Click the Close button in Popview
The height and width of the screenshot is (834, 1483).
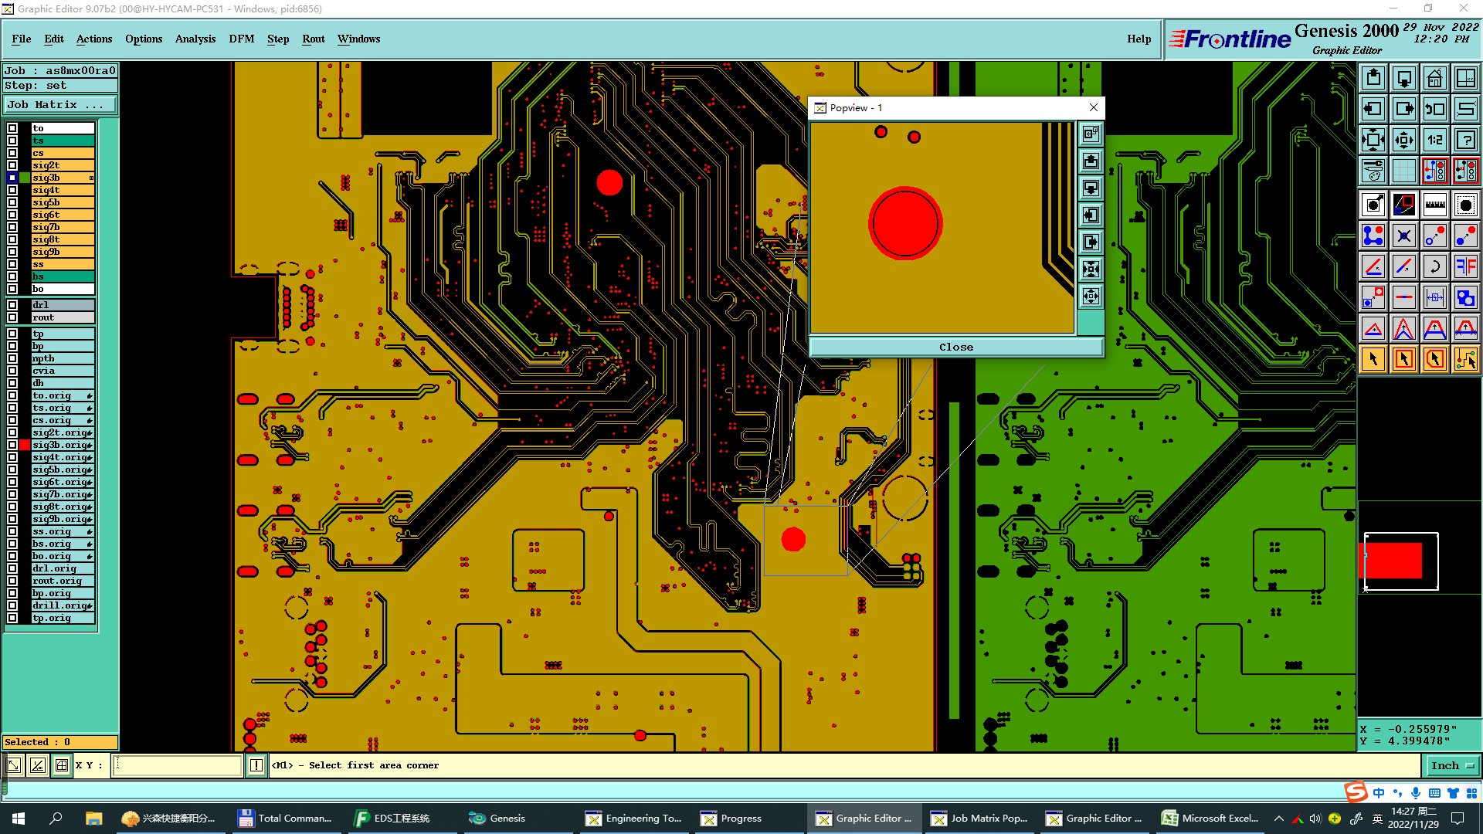click(x=955, y=347)
